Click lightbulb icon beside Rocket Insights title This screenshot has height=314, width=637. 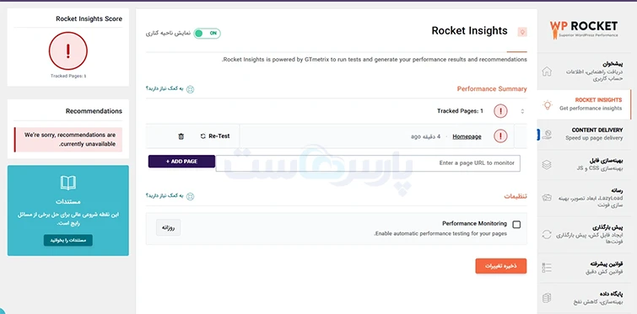pyautogui.click(x=522, y=32)
